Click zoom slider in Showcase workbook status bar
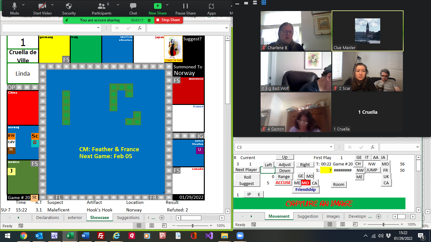The height and width of the screenshot is (242, 431). 192,226
